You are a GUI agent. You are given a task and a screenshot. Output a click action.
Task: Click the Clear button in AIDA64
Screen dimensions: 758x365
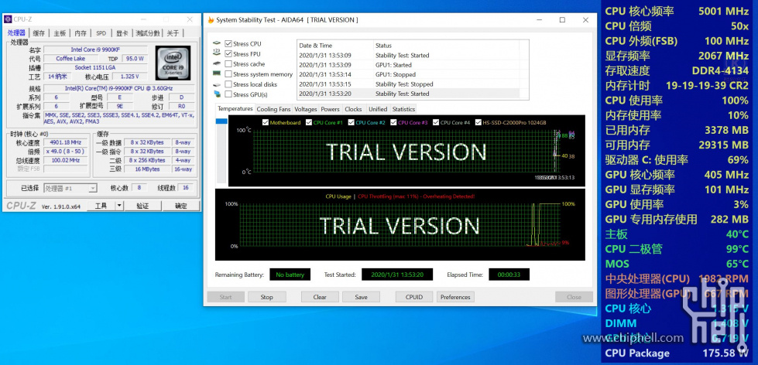pos(320,297)
